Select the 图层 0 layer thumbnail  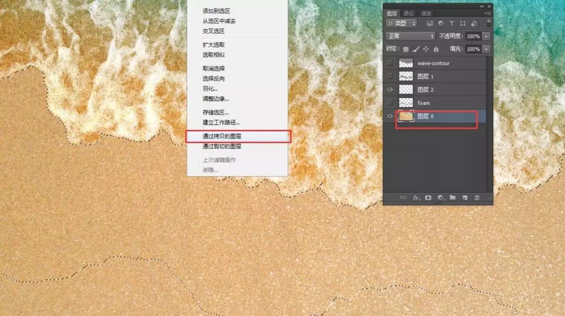click(406, 116)
